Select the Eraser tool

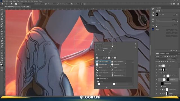[2, 36]
